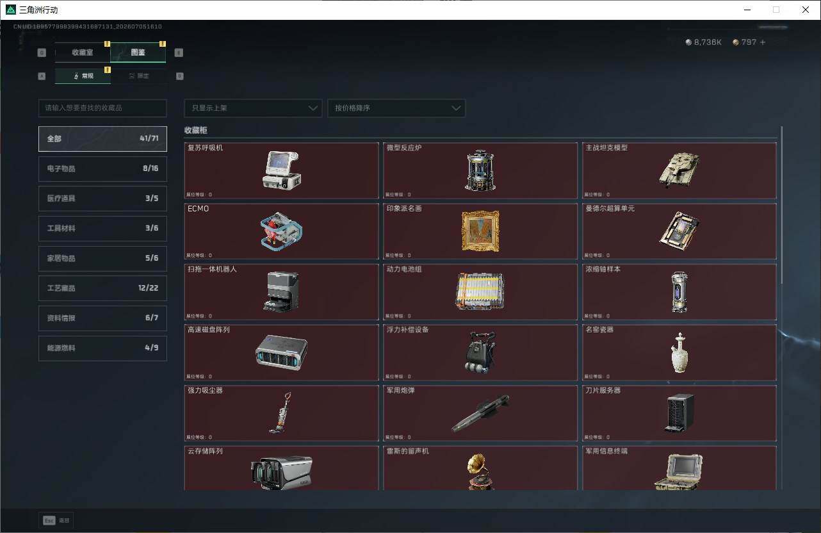Screen dimensions: 821x533
Task: Click the 名窑瓷器 porcelain vase icon
Action: (x=679, y=352)
